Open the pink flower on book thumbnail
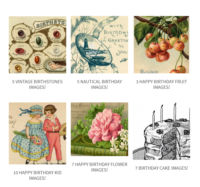Viewport: 200px width, 187px height. tap(99, 129)
